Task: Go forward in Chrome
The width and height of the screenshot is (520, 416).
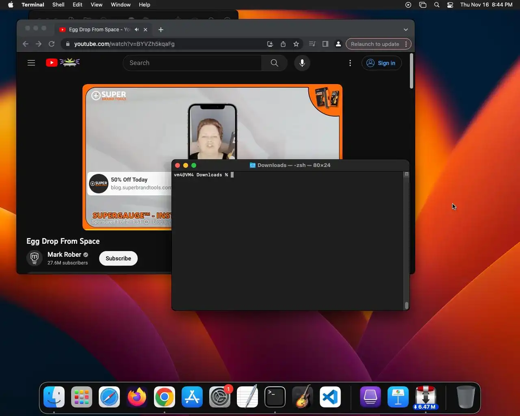Action: [x=39, y=44]
